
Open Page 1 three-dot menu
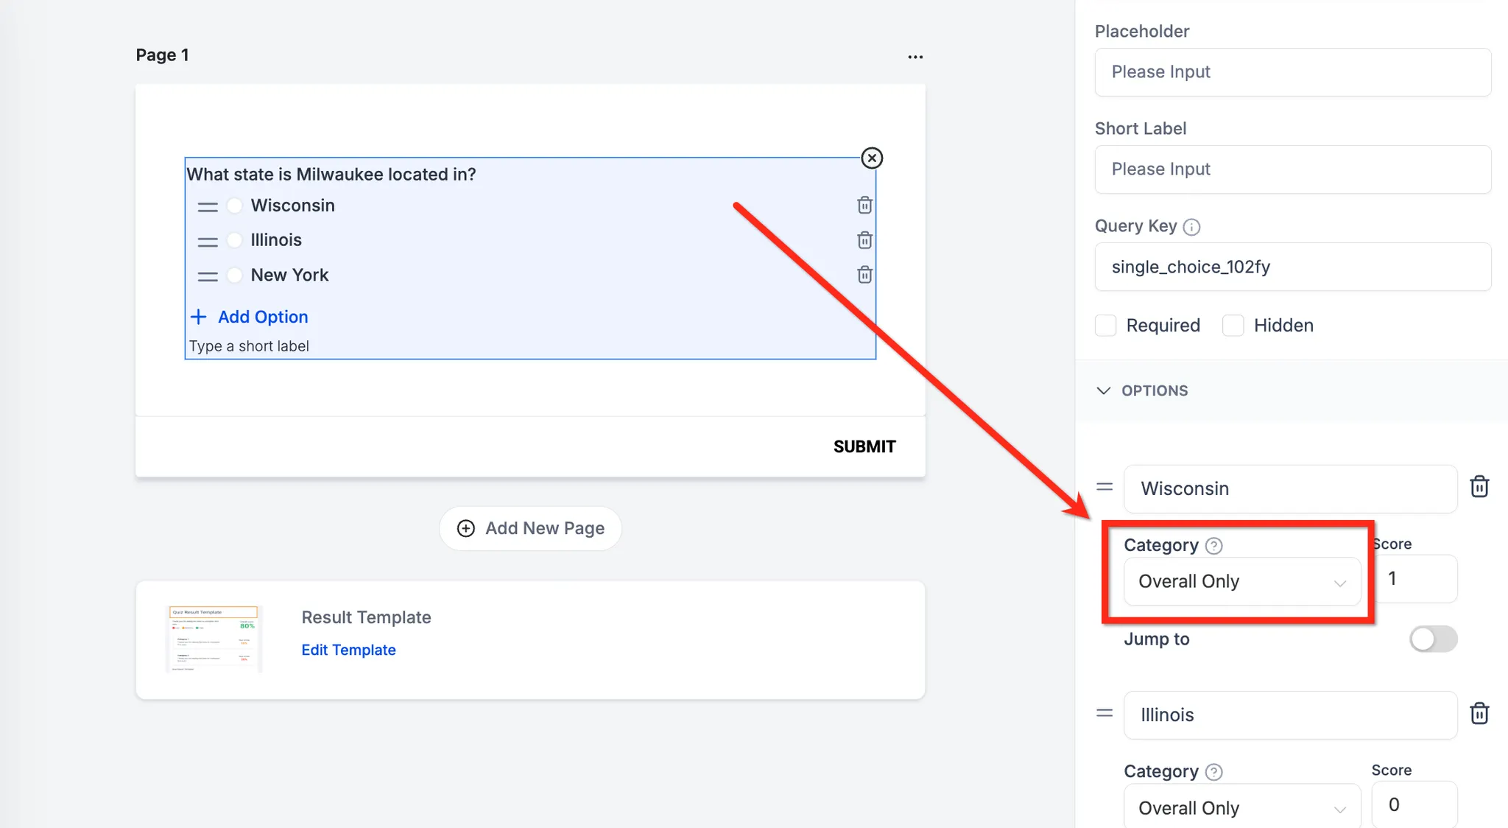[915, 57]
